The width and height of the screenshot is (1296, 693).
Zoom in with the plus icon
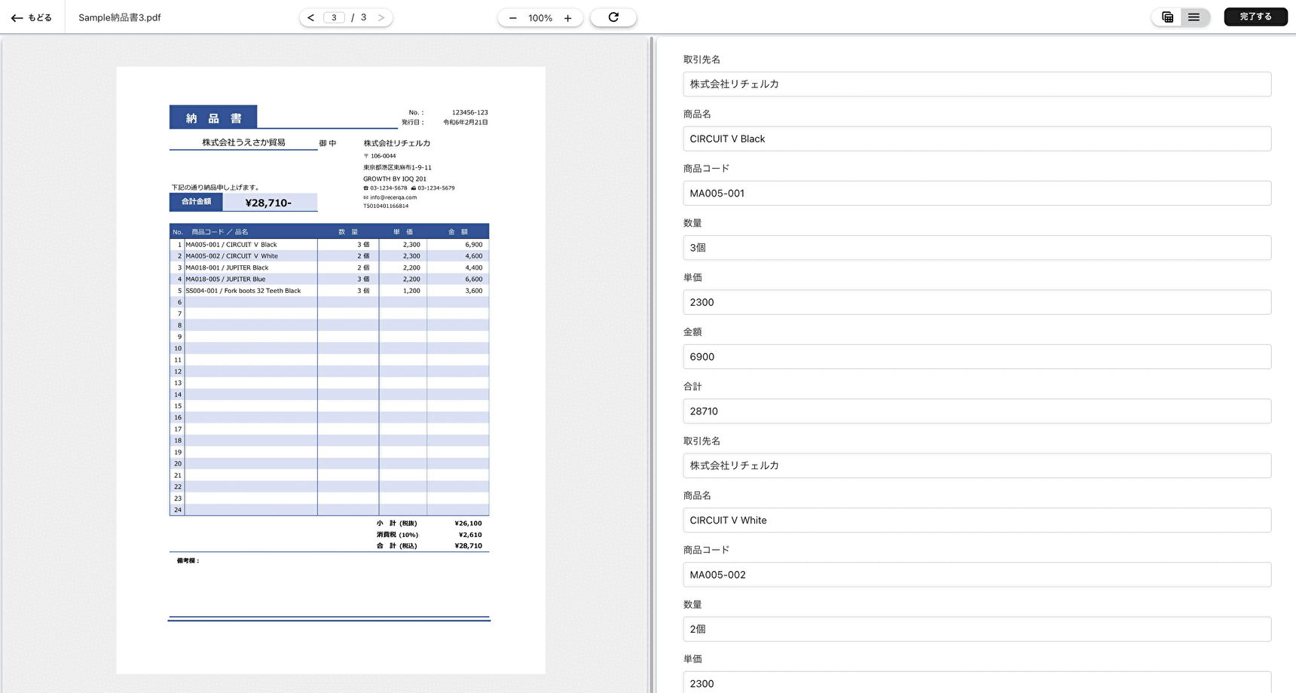[x=568, y=18]
